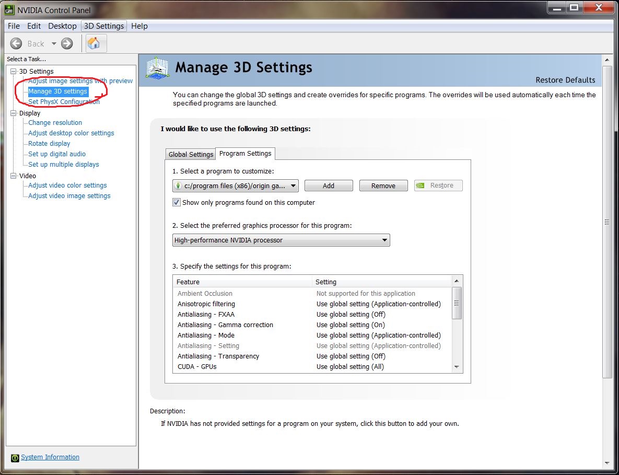Select the CUDA - GPUs row

pyautogui.click(x=312, y=367)
